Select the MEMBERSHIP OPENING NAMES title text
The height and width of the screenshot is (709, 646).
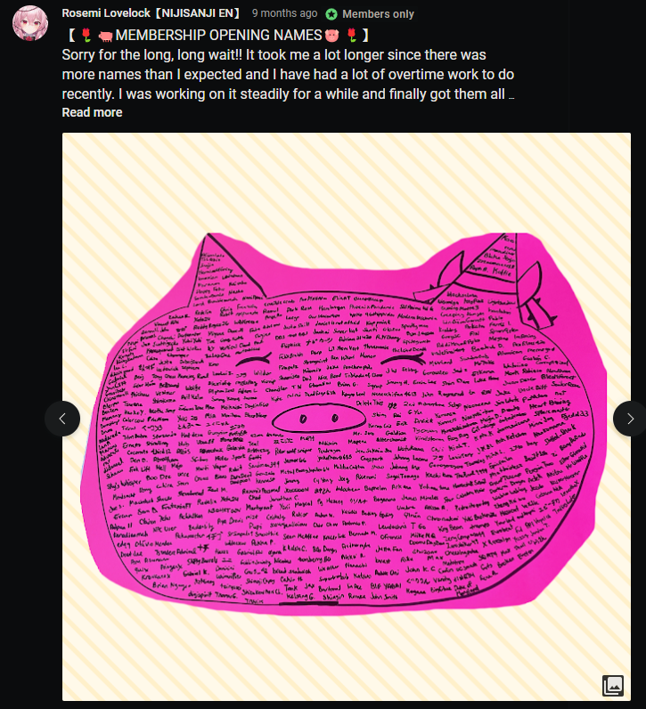click(x=218, y=36)
